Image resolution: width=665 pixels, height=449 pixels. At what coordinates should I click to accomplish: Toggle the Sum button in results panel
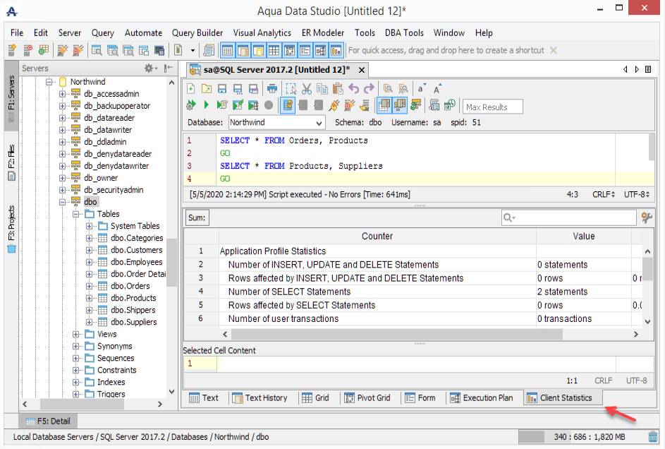[x=197, y=218]
